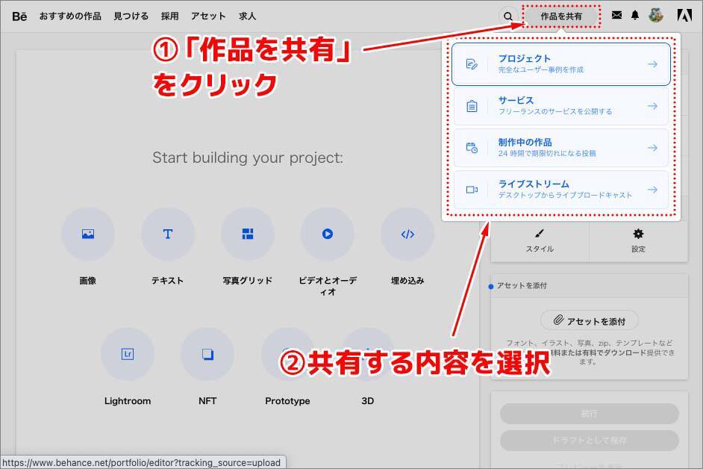Screen dimensions: 703x469
Task: Select 制作中の作品 from the share menu
Action: coord(561,148)
